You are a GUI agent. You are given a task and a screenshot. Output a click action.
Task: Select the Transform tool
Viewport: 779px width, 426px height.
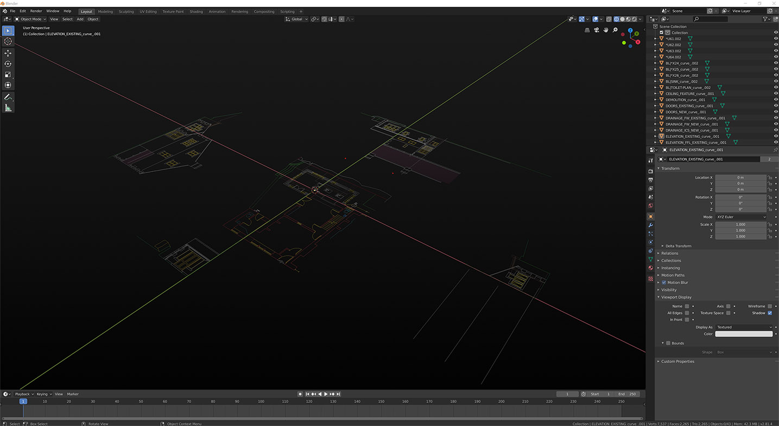click(8, 85)
